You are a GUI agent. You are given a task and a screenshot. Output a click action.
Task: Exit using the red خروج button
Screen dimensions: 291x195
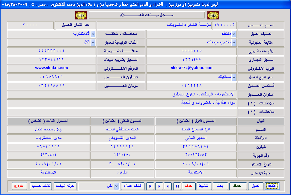click(x=19, y=186)
